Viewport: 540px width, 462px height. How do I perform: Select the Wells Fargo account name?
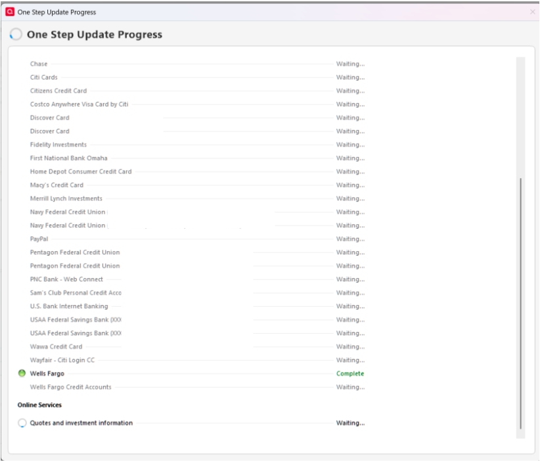(47, 373)
